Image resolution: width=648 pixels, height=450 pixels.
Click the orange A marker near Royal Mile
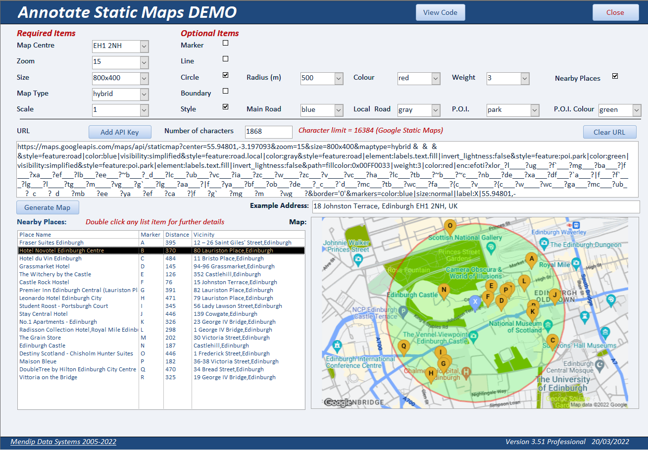(532, 260)
